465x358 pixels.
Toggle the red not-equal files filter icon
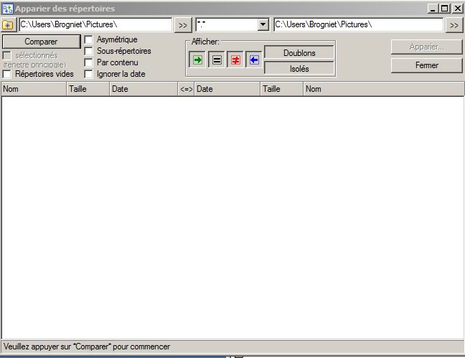tap(235, 60)
